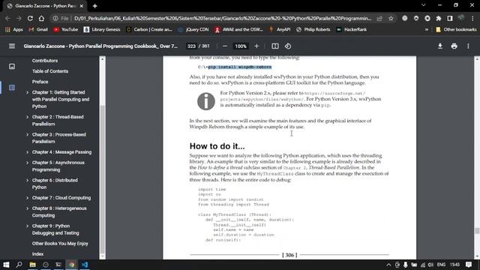This screenshot has width=480, height=270.
Task: Show document outline view in sidebar
Action: coord(12,88)
